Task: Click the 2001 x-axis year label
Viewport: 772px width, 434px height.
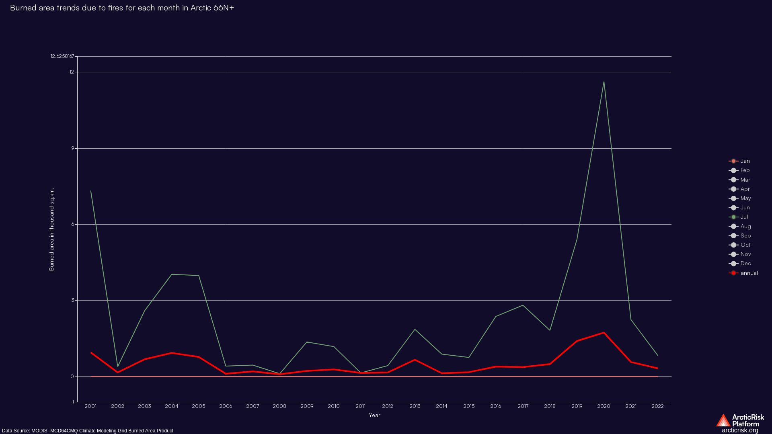Action: [x=90, y=406]
